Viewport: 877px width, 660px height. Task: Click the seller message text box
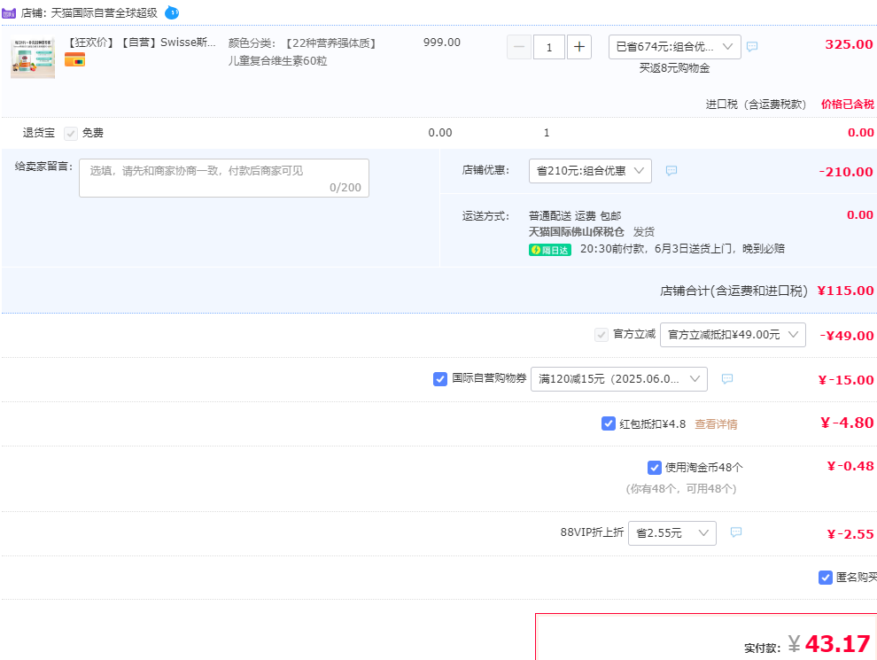[224, 178]
